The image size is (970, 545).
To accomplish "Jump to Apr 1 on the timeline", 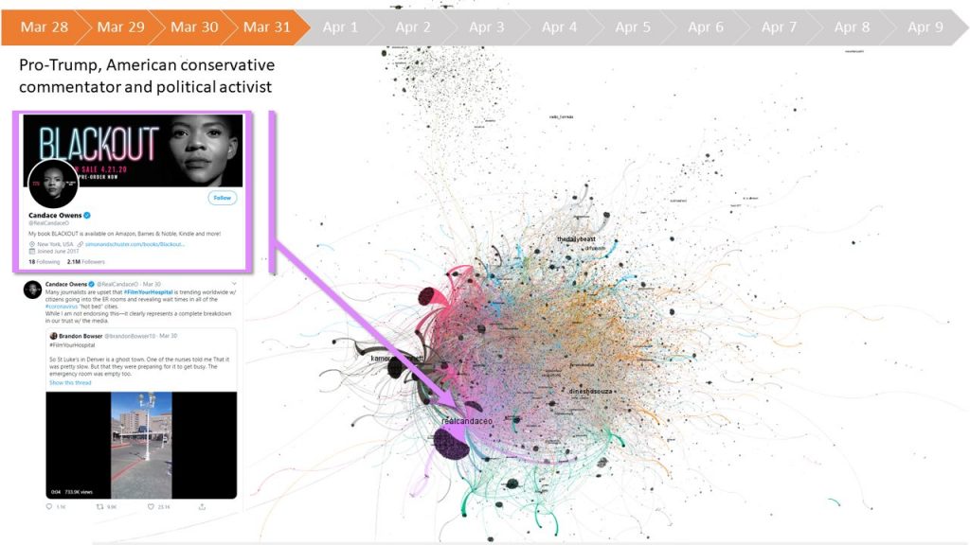I will [340, 26].
